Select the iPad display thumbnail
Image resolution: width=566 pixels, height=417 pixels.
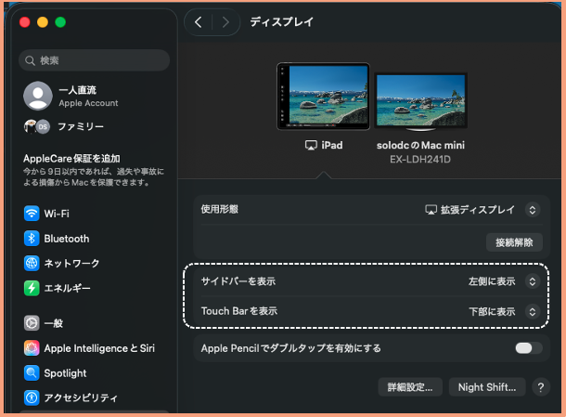tap(322, 97)
